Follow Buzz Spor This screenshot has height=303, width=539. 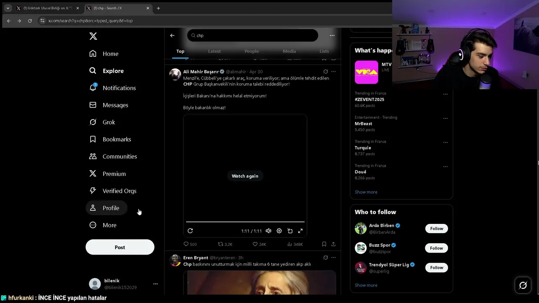437,248
